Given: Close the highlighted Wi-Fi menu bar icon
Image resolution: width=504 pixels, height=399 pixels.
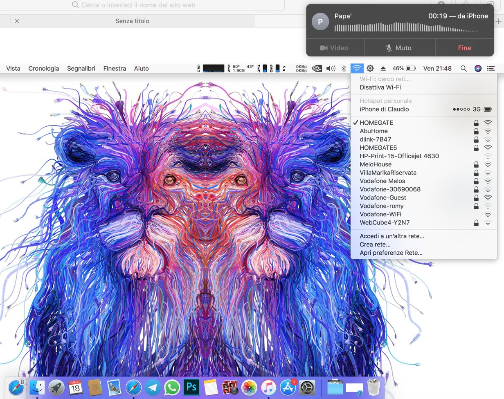Looking at the screenshot, I should point(357,68).
